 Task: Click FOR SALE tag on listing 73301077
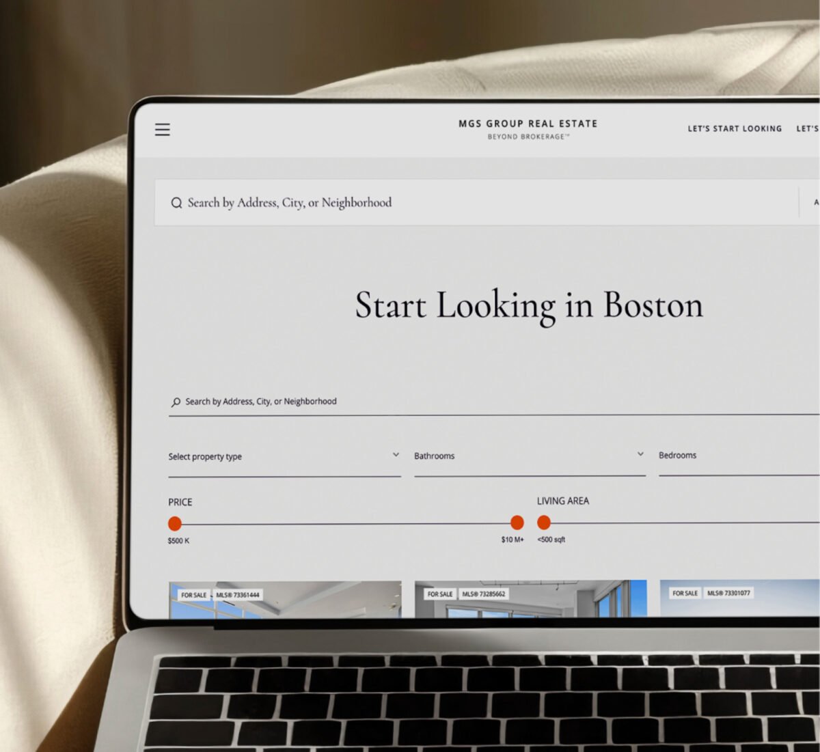(x=685, y=593)
